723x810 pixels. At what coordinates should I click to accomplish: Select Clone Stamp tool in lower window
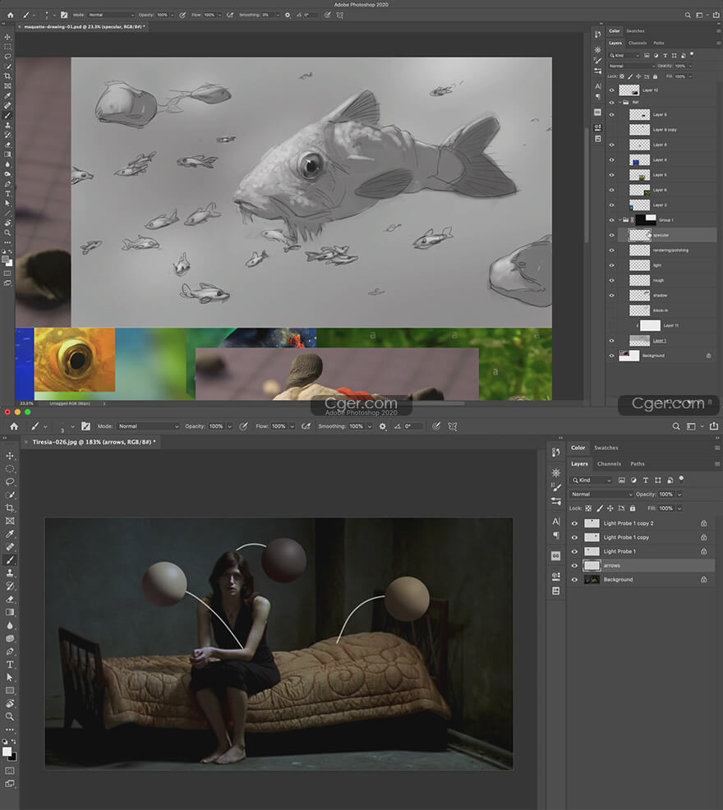[10, 573]
